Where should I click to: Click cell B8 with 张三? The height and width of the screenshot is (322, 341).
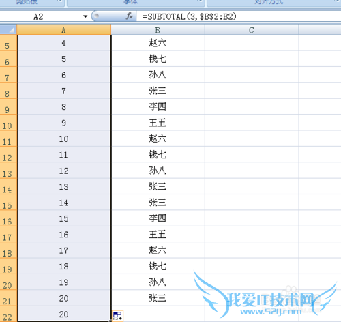tap(158, 91)
